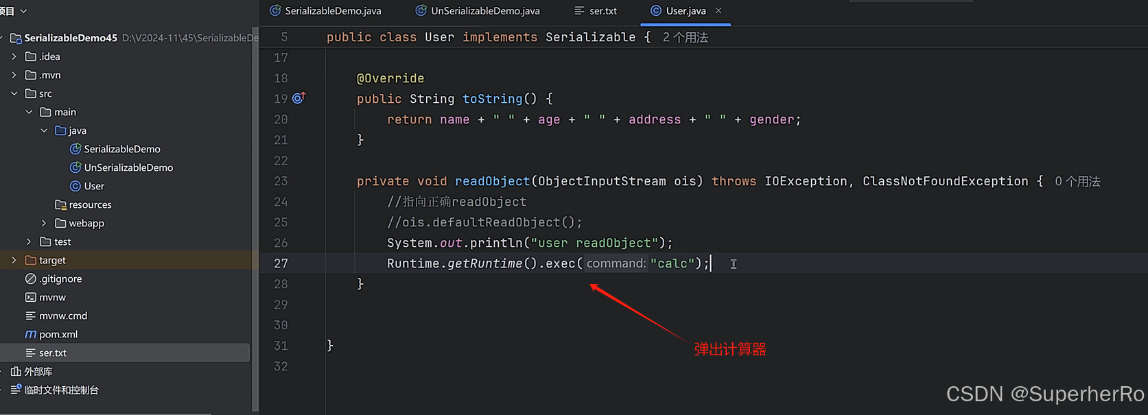The image size is (1148, 415).
Task: Click the UnSerializableDemo class icon in tree
Action: pyautogui.click(x=75, y=167)
